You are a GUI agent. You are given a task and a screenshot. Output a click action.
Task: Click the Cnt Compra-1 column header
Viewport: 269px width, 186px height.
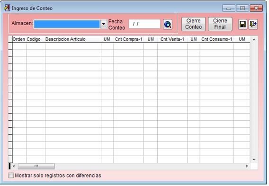click(129, 39)
